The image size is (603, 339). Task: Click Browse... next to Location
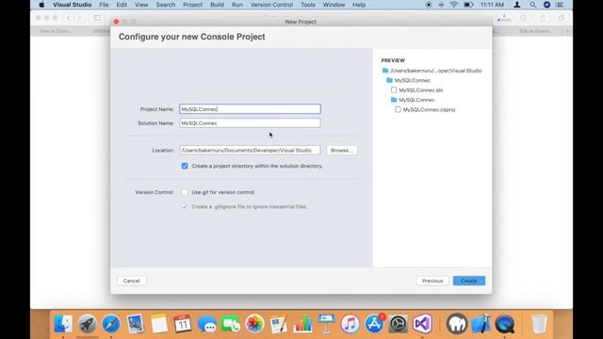point(341,151)
